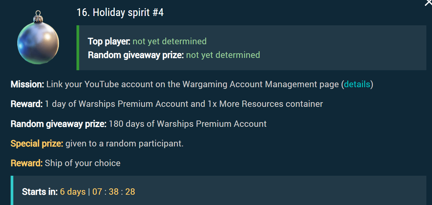This screenshot has height=205, width=432.
Task: Click the "16. Holiday spirit #4" title
Action: tap(120, 13)
